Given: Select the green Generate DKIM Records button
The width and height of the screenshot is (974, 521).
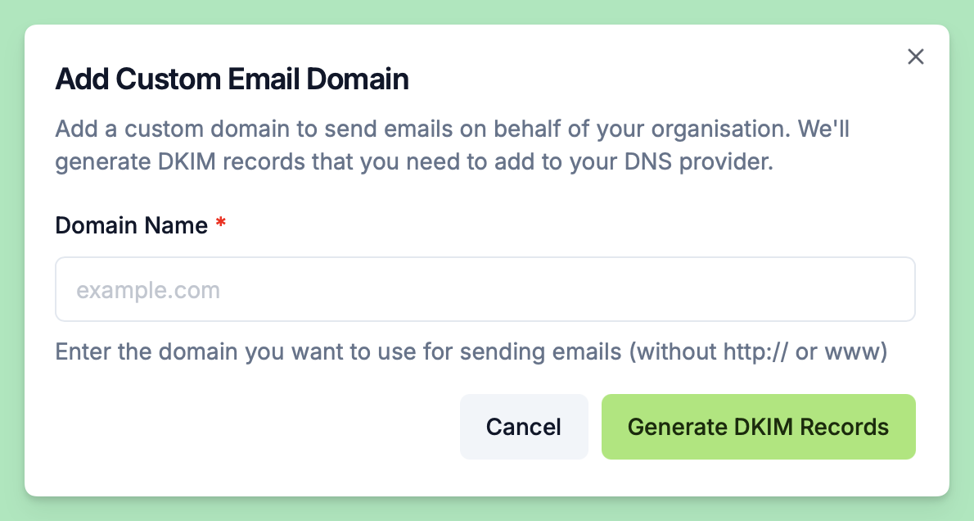Looking at the screenshot, I should click(758, 427).
